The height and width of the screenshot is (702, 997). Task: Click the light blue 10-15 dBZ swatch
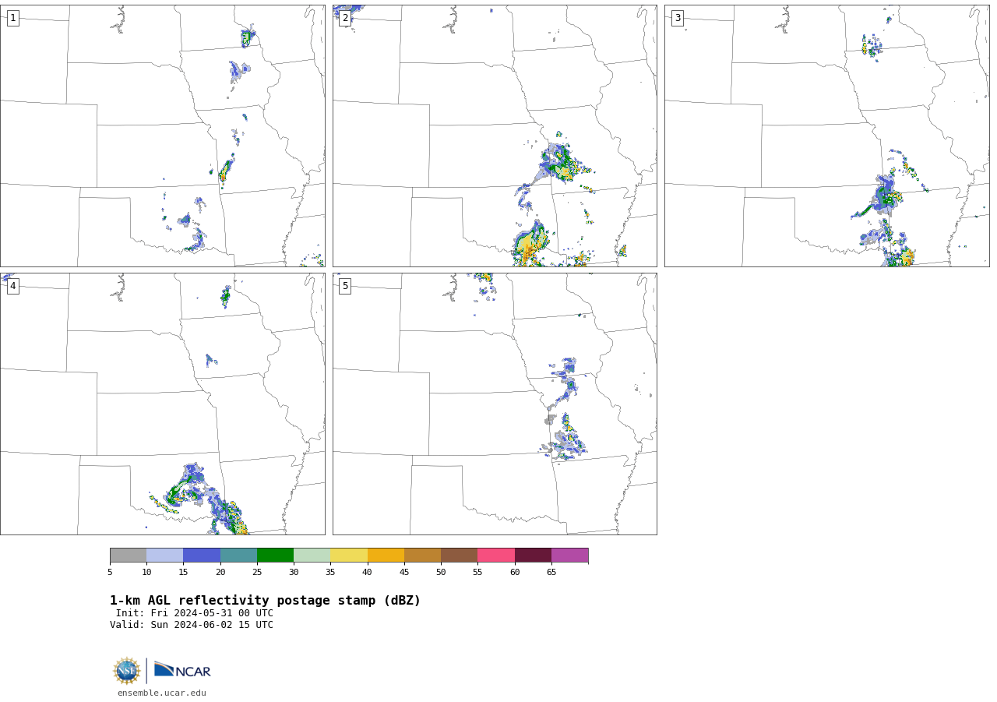165,556
